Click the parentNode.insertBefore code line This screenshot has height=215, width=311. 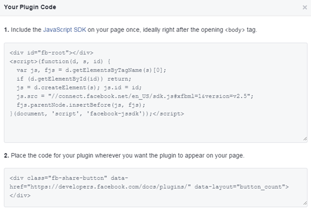[81, 105]
